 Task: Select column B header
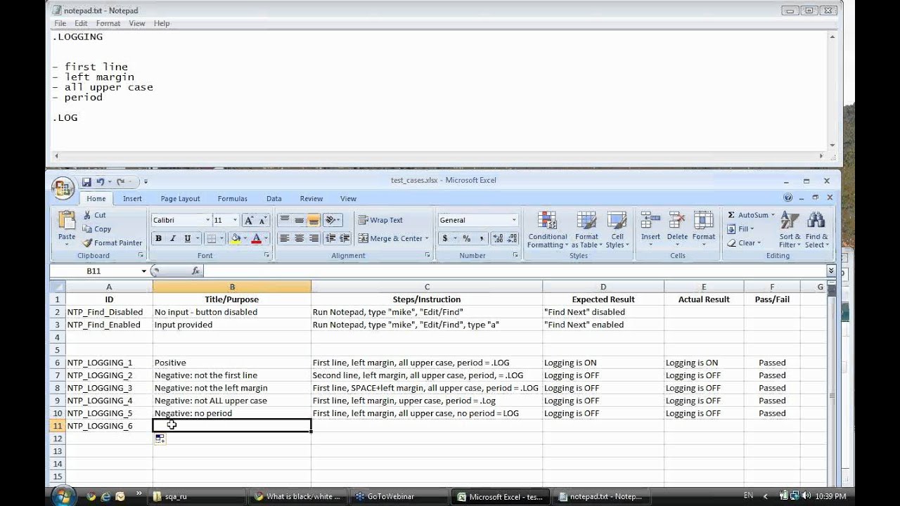click(x=232, y=287)
